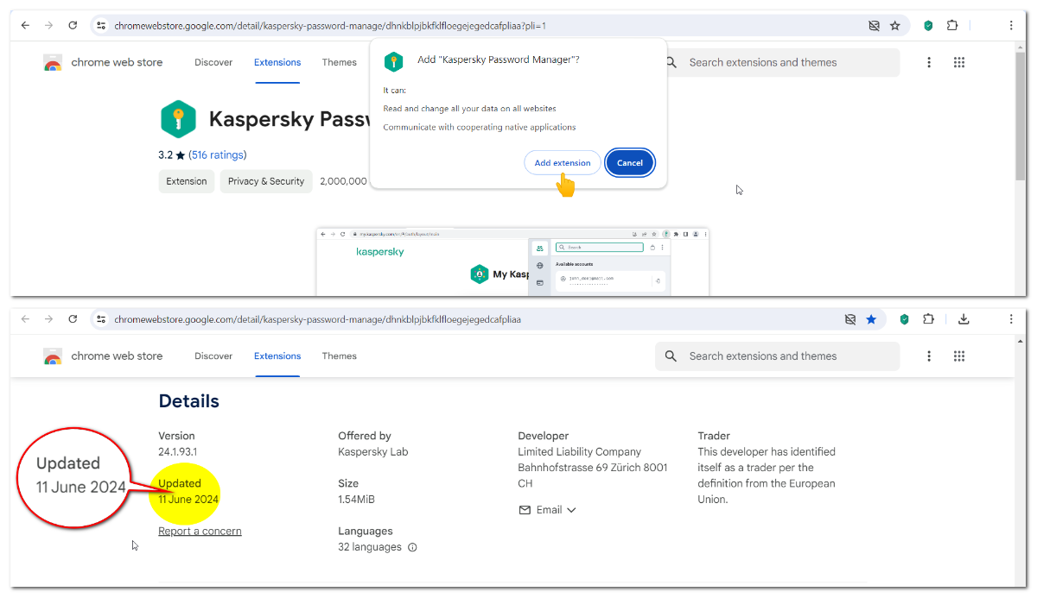This screenshot has width=1037, height=598.
Task: Click Extensions puzzle icon in the Details window
Action: (929, 319)
